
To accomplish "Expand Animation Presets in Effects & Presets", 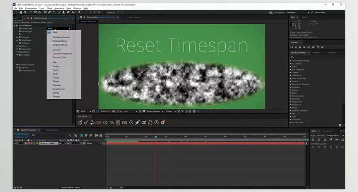I will [291, 61].
